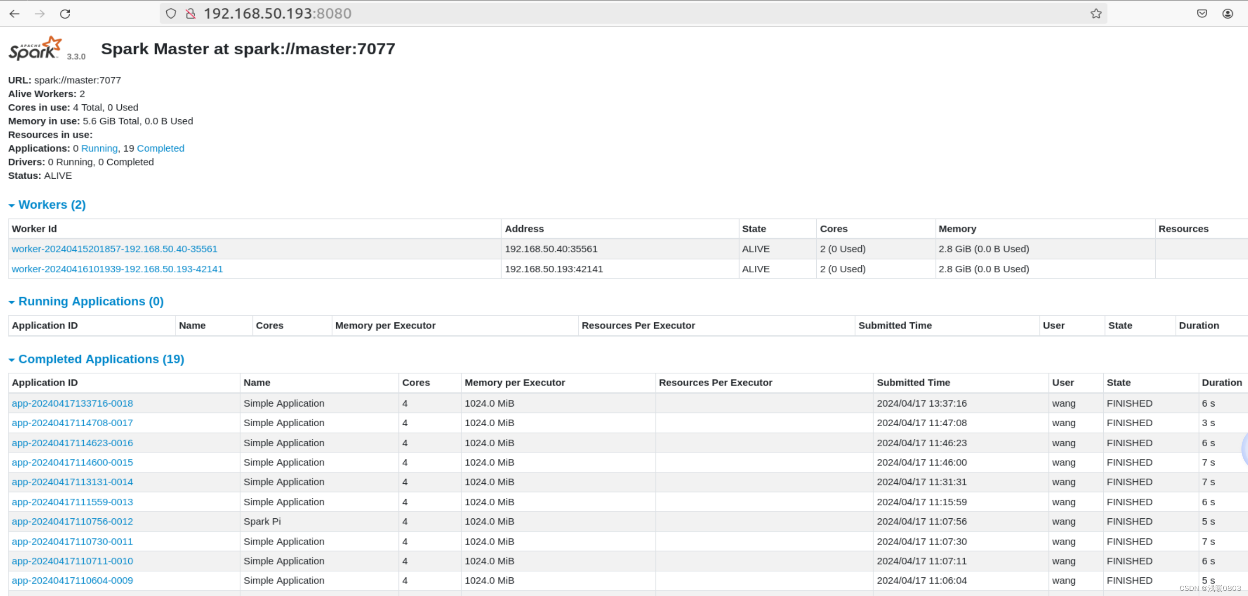Collapse the Workers (2) section
The width and height of the screenshot is (1248, 596).
pyautogui.click(x=47, y=205)
